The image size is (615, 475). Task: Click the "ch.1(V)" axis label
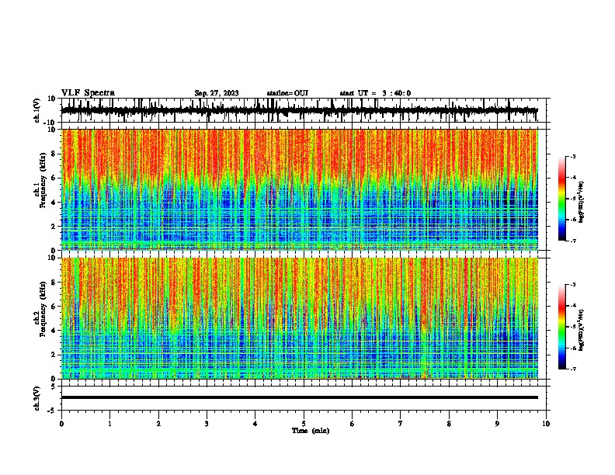[x=36, y=110]
